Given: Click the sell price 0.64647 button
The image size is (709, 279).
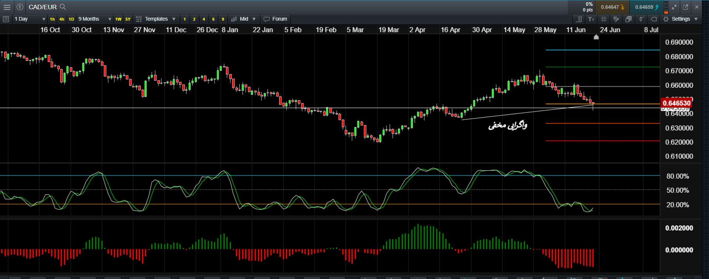Looking at the screenshot, I should pyautogui.click(x=612, y=7).
